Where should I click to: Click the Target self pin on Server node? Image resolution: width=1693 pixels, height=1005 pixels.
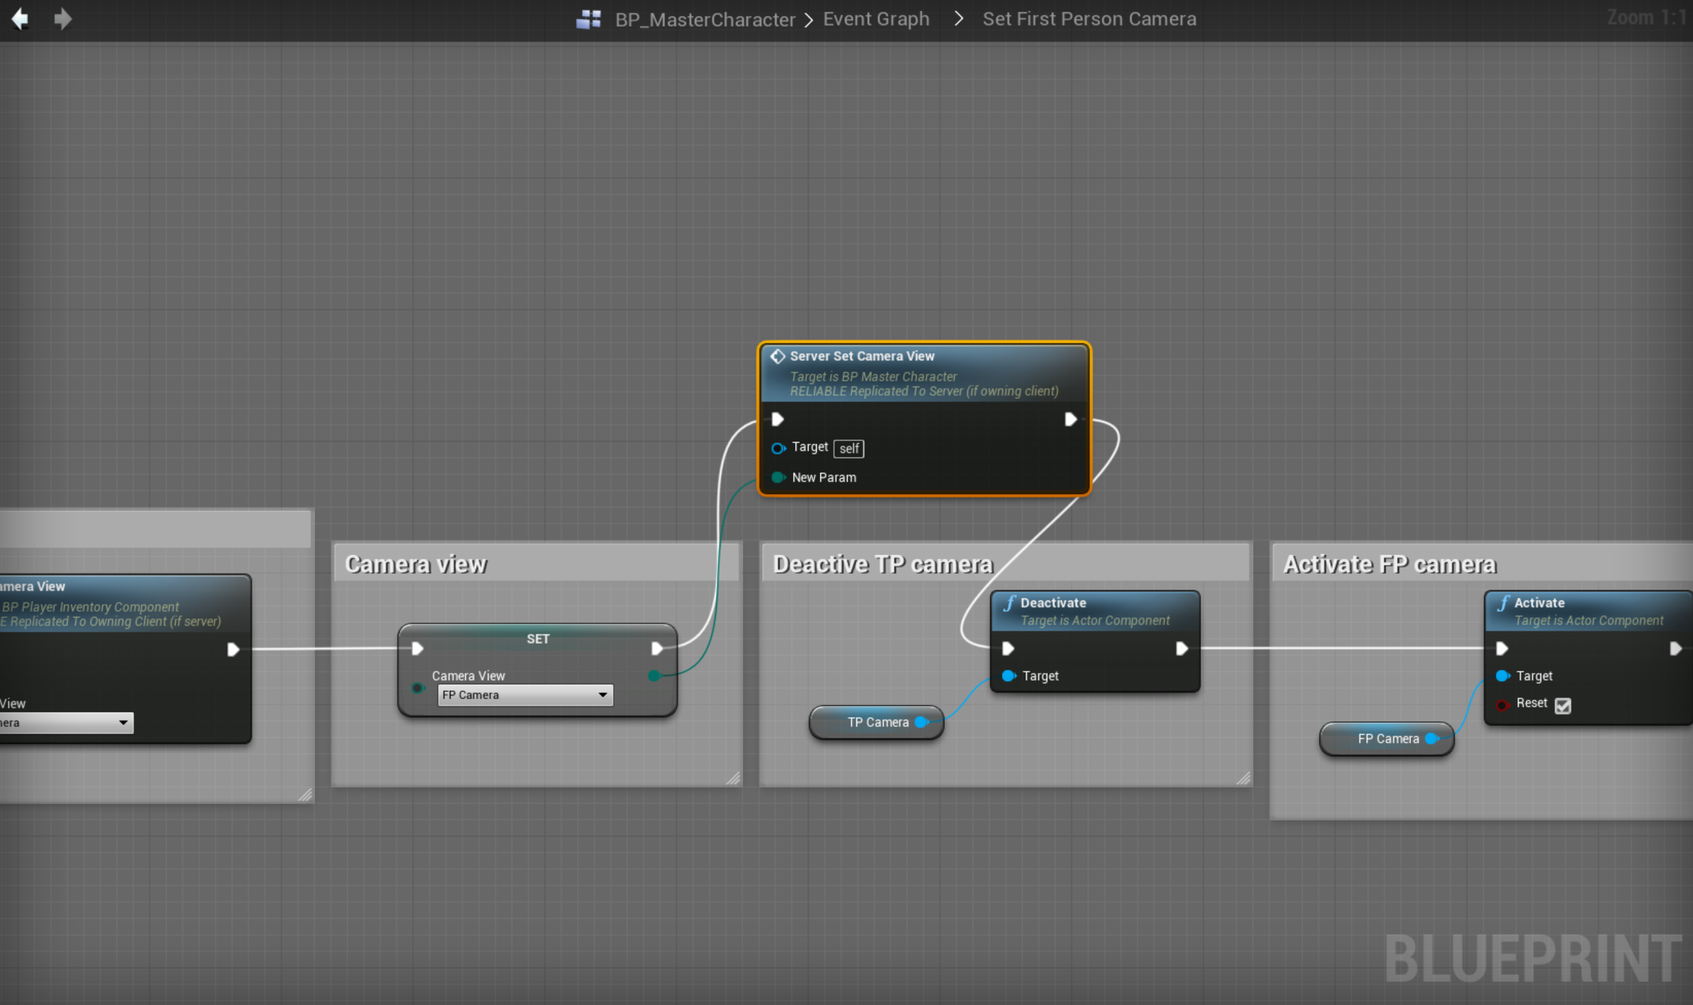point(778,448)
